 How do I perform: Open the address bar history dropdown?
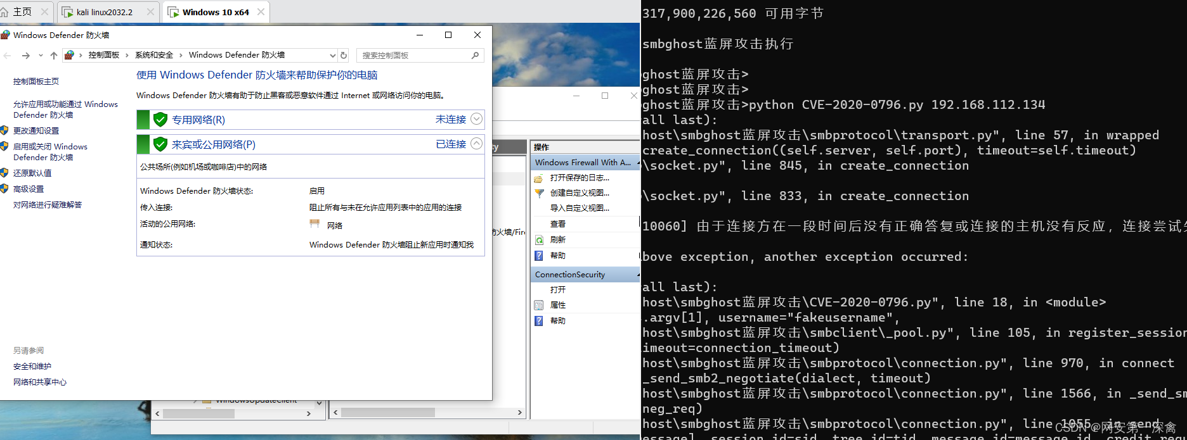pyautogui.click(x=332, y=56)
